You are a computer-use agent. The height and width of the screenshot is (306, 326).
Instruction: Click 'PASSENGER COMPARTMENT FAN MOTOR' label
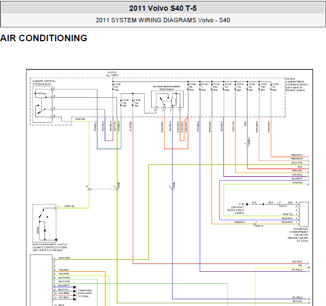[298, 235]
